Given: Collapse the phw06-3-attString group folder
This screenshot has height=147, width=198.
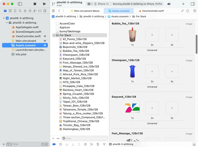Looking at the screenshot, I should 7,23.
